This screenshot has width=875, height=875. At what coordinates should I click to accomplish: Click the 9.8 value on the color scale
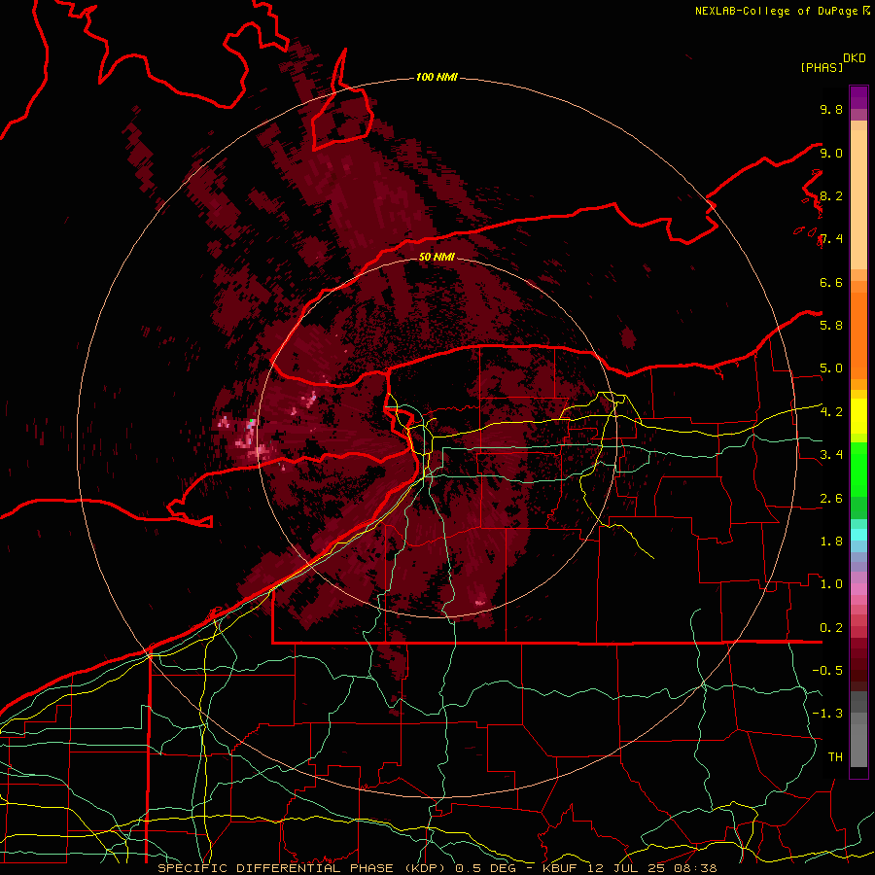point(831,109)
